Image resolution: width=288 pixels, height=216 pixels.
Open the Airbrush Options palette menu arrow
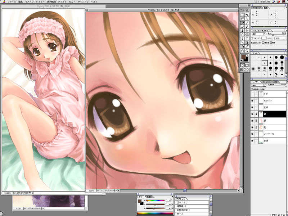click(x=286, y=30)
